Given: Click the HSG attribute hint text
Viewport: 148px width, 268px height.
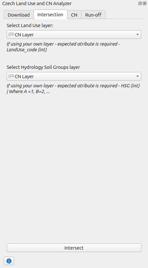Looking at the screenshot, I should tap(73, 88).
